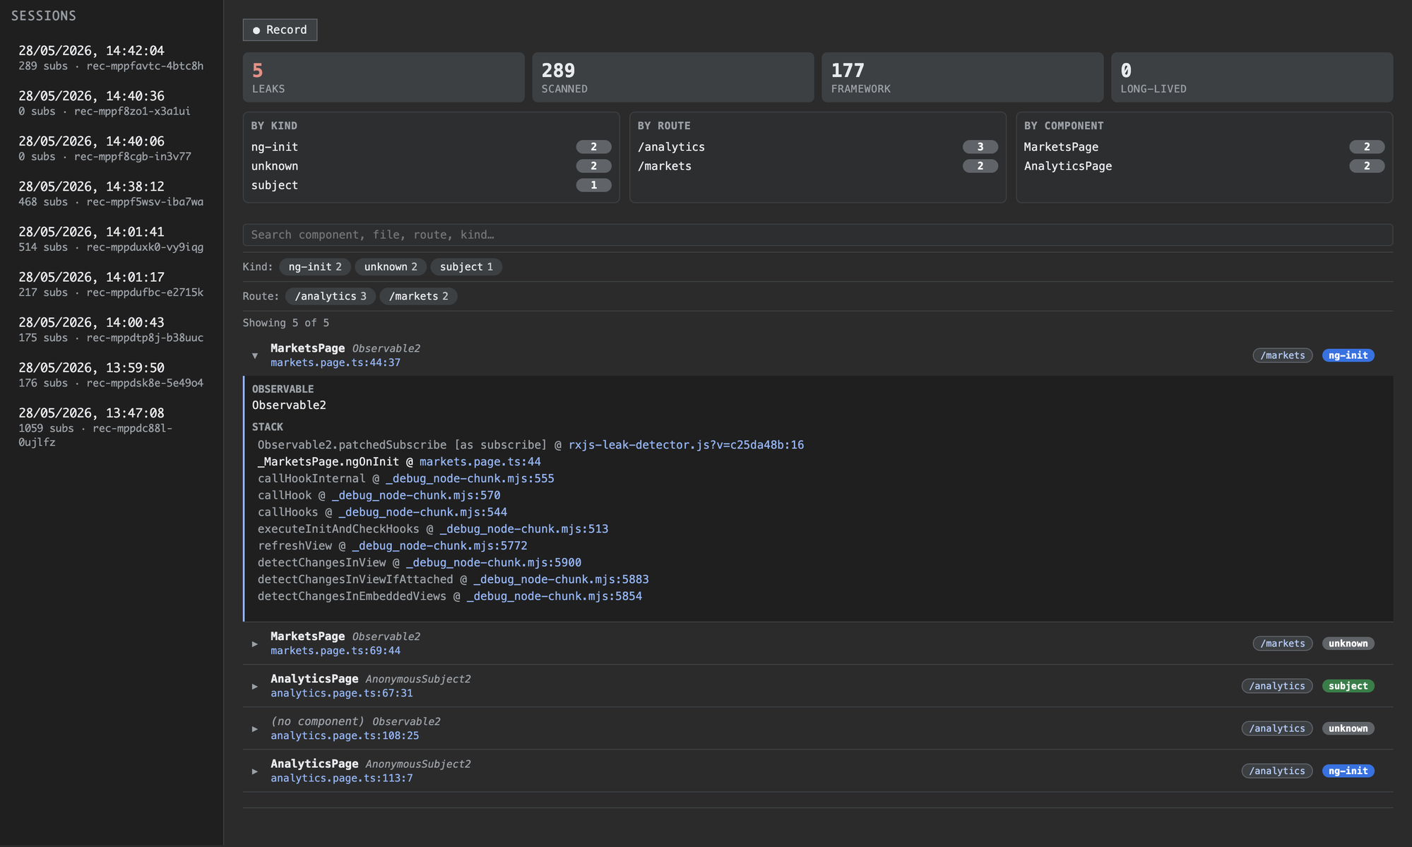The width and height of the screenshot is (1412, 847).
Task: Click the count badge beside ng-init in By Kind
Action: click(x=593, y=147)
